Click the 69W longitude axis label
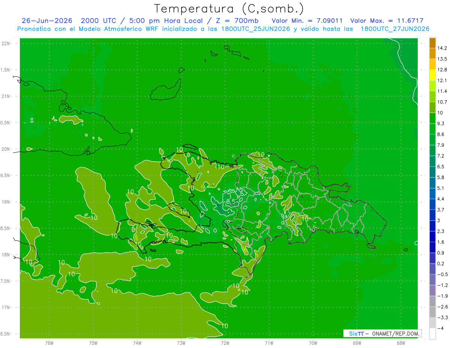Viewport: 450px width, 348px height. click(357, 343)
